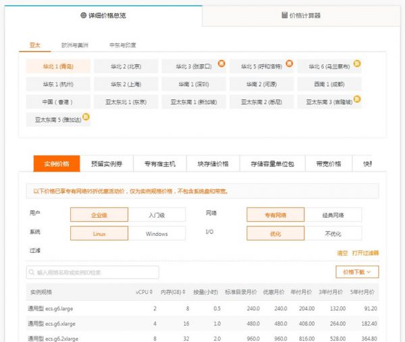
Task: Select 入门级 user type
Action: point(157,215)
